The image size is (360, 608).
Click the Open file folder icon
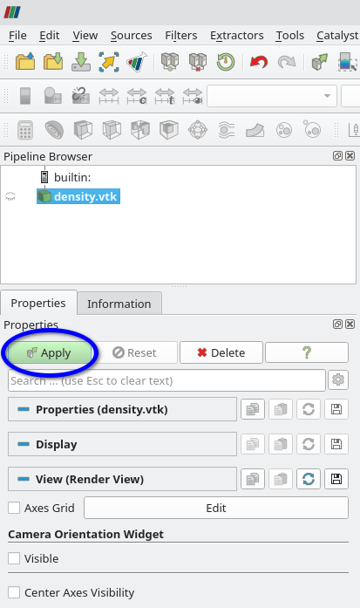(25, 62)
